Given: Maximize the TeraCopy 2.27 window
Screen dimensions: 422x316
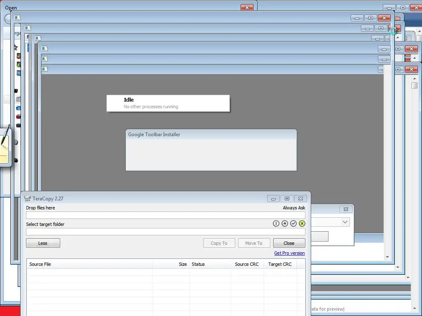Looking at the screenshot, I should 287,199.
